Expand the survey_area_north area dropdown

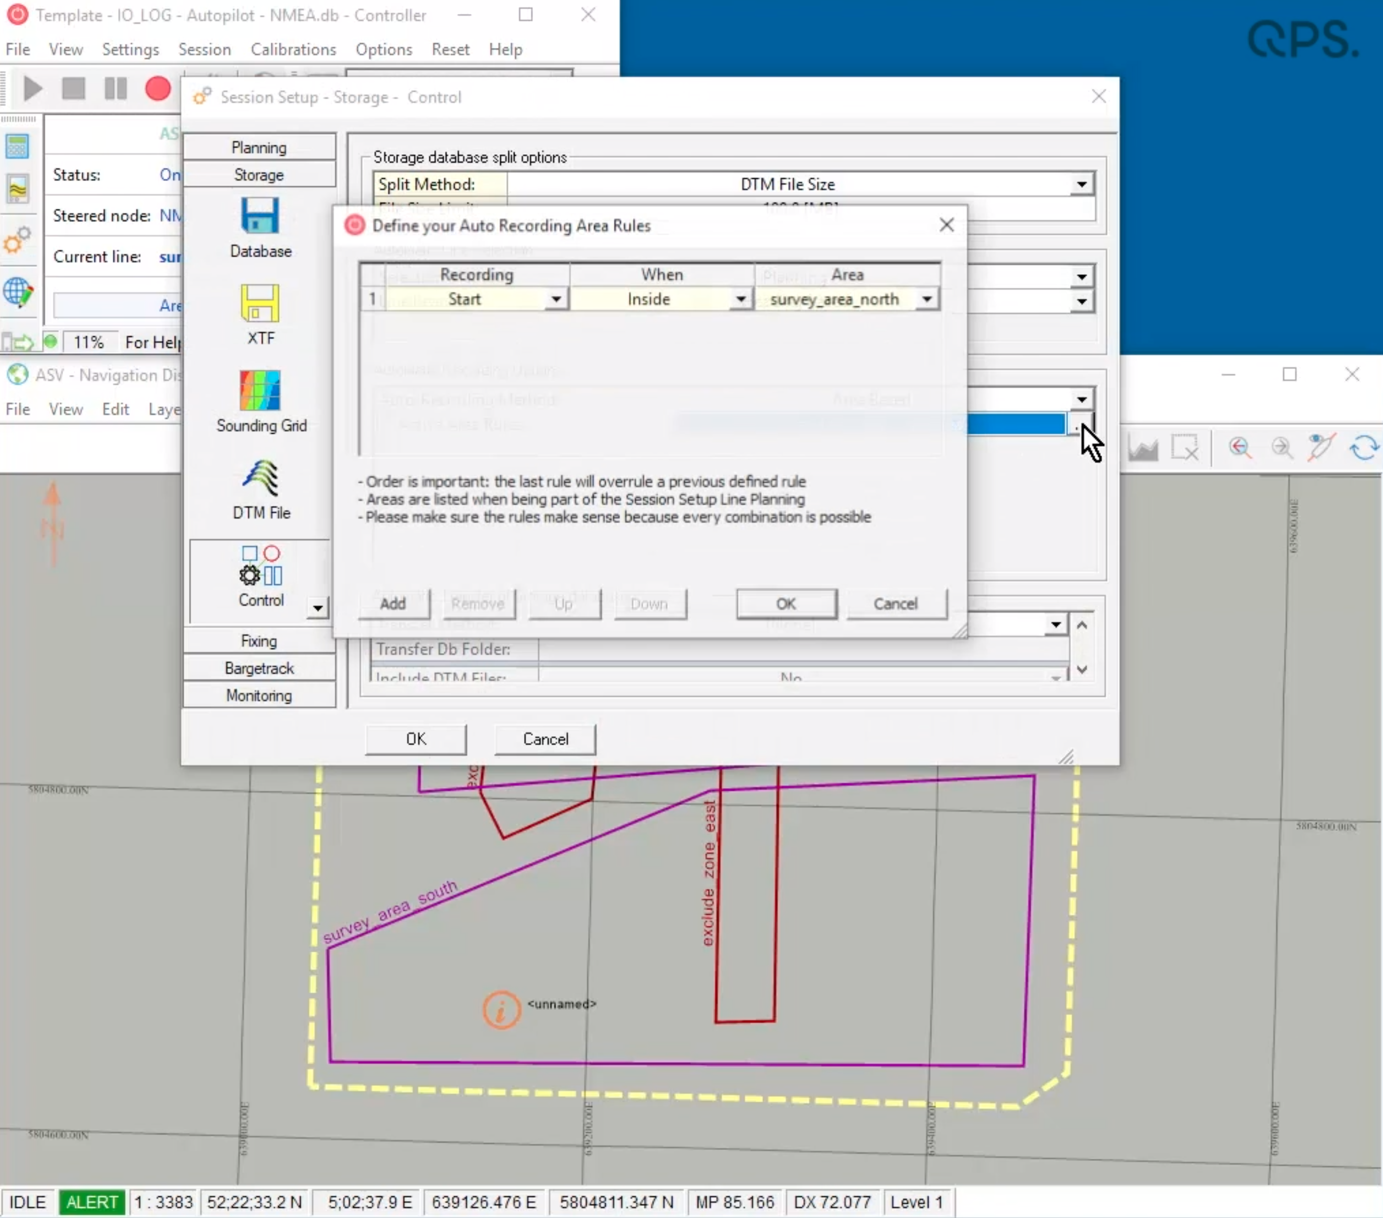[x=927, y=299]
